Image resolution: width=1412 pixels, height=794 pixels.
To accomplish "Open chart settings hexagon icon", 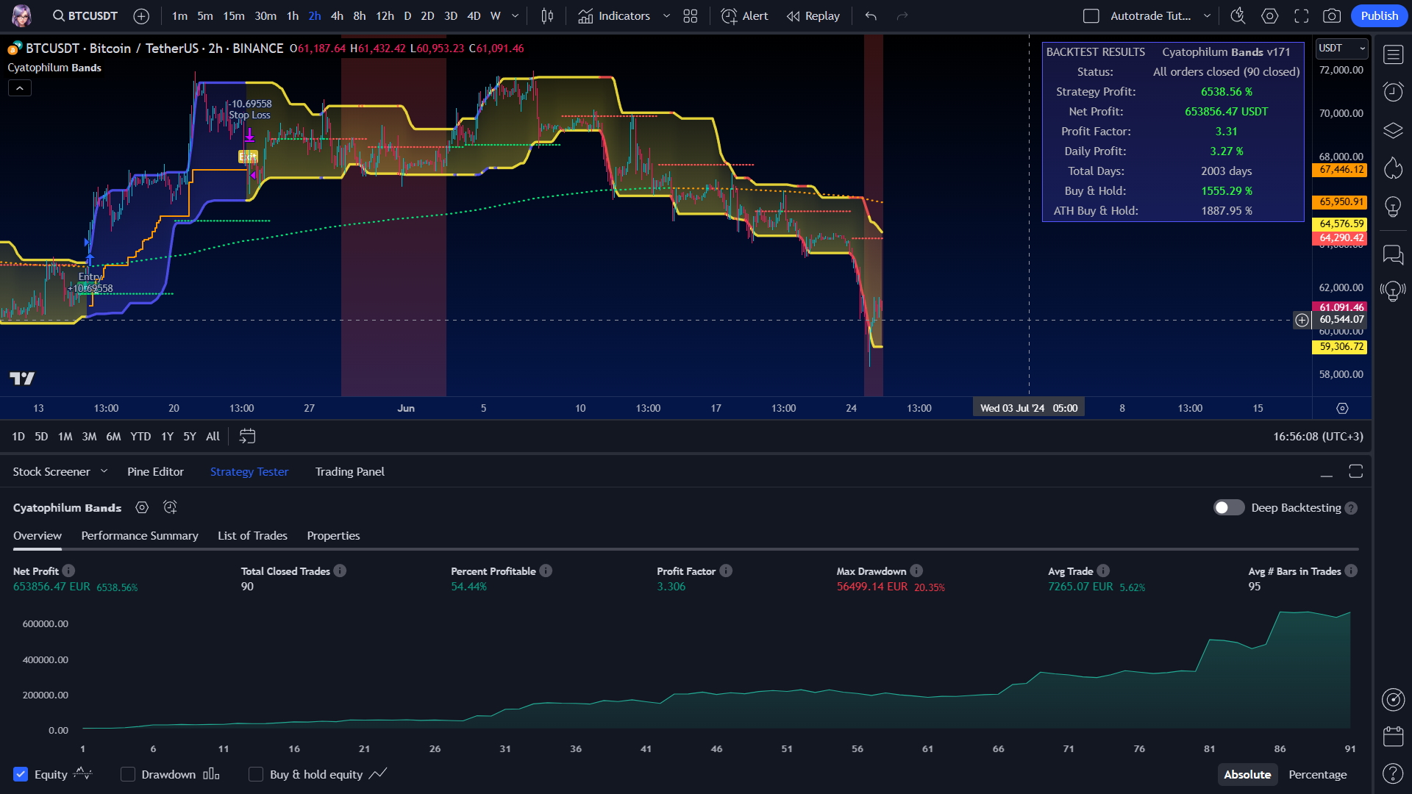I will tap(1270, 15).
